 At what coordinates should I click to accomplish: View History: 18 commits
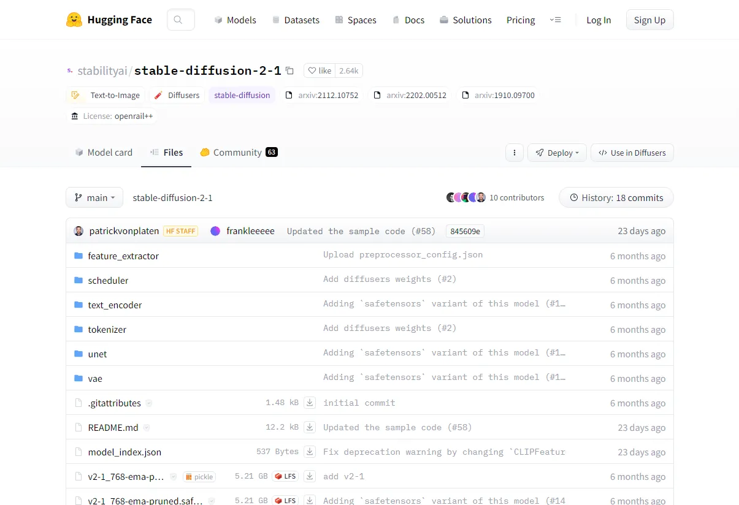pos(616,197)
